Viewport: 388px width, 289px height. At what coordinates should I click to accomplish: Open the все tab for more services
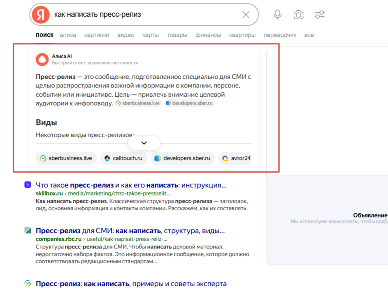tap(309, 35)
